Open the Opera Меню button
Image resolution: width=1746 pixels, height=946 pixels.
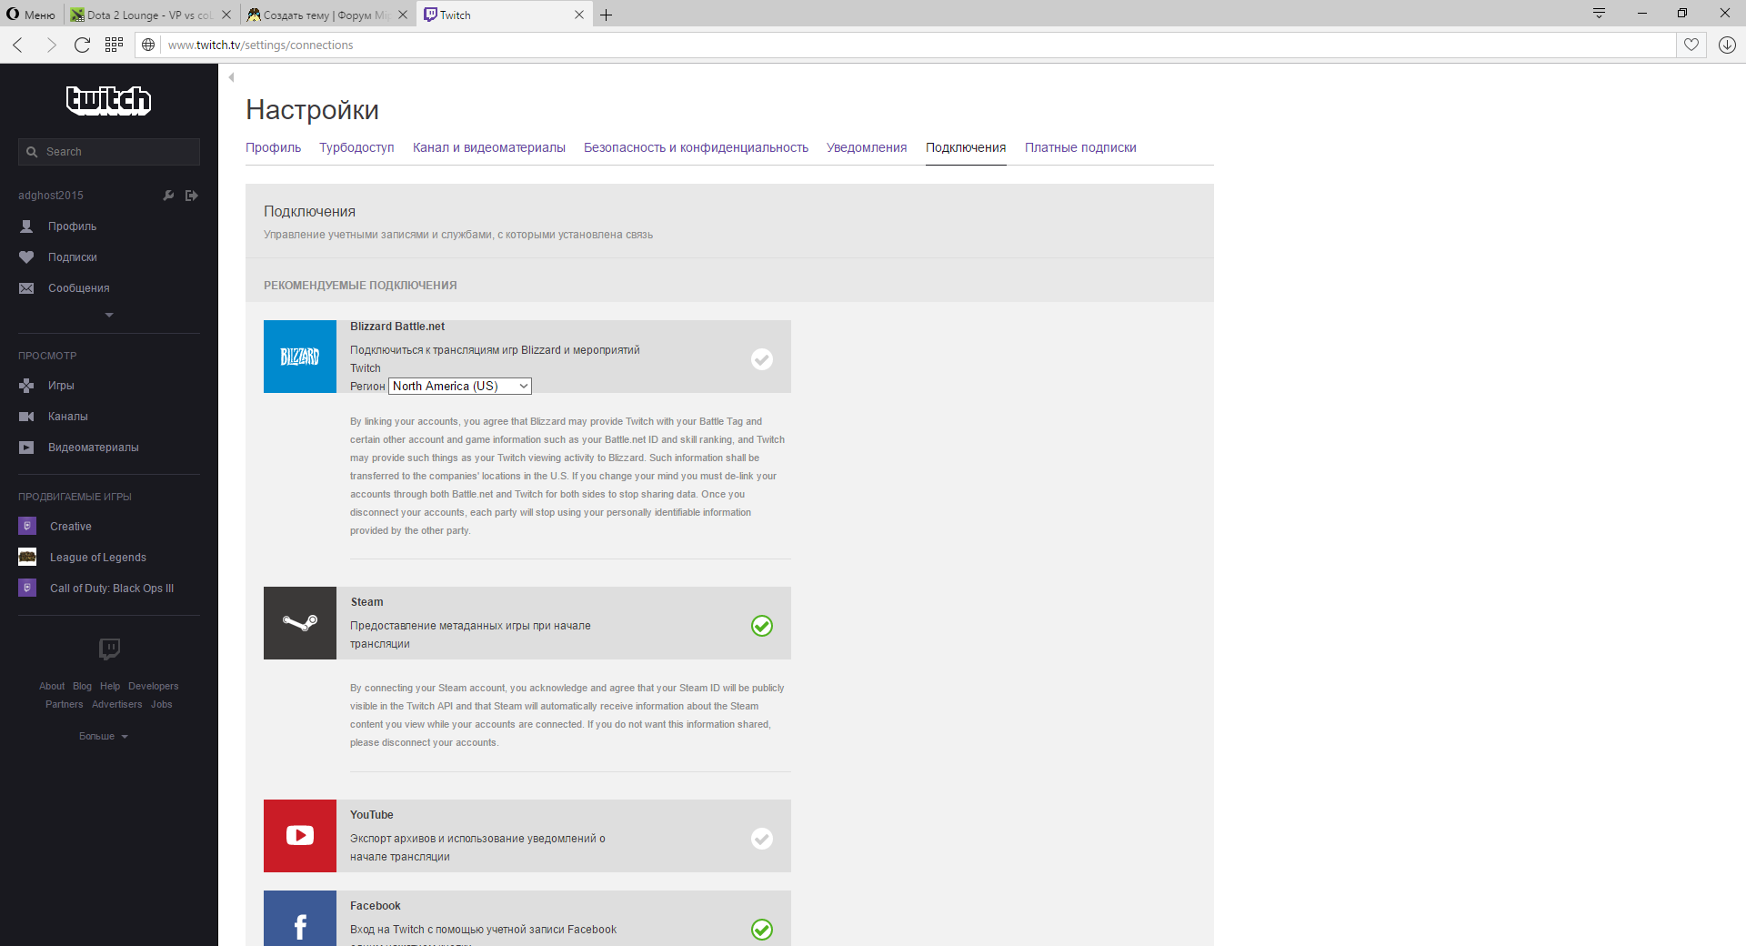coord(31,15)
